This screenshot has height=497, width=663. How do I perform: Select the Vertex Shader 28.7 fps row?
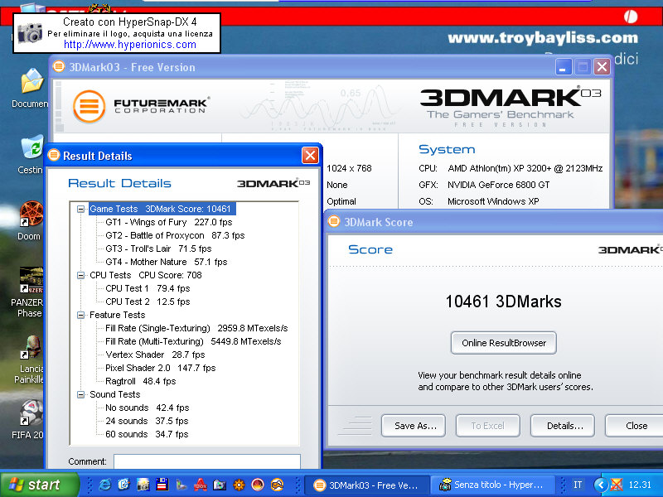(x=155, y=355)
